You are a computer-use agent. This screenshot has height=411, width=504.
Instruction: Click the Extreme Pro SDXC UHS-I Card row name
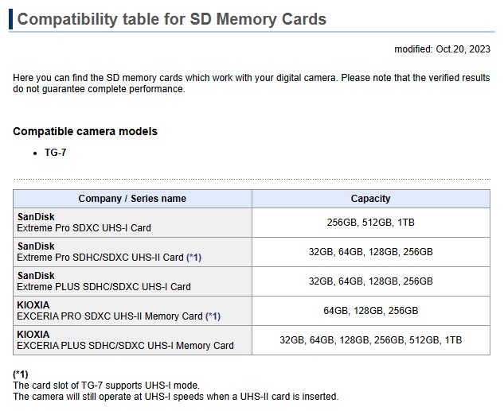(x=84, y=228)
